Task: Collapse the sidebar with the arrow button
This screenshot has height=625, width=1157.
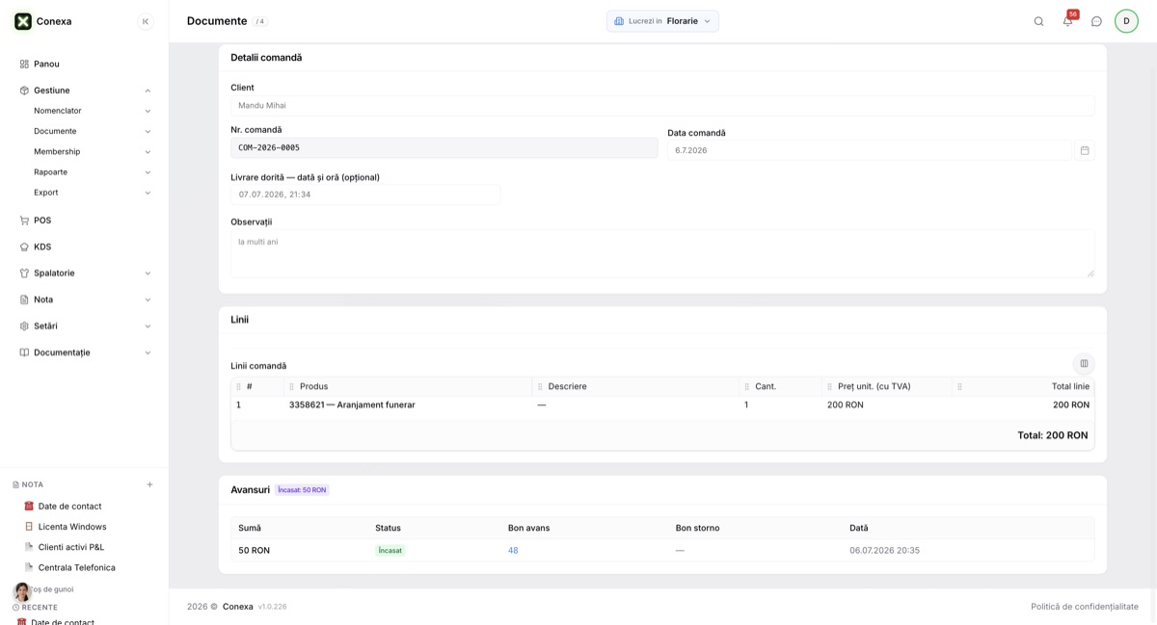Action: pyautogui.click(x=146, y=21)
